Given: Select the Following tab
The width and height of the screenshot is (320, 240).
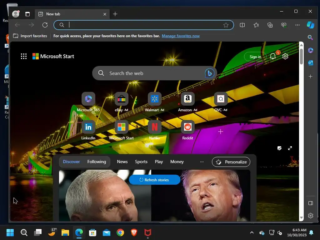Looking at the screenshot, I should pos(97,162).
